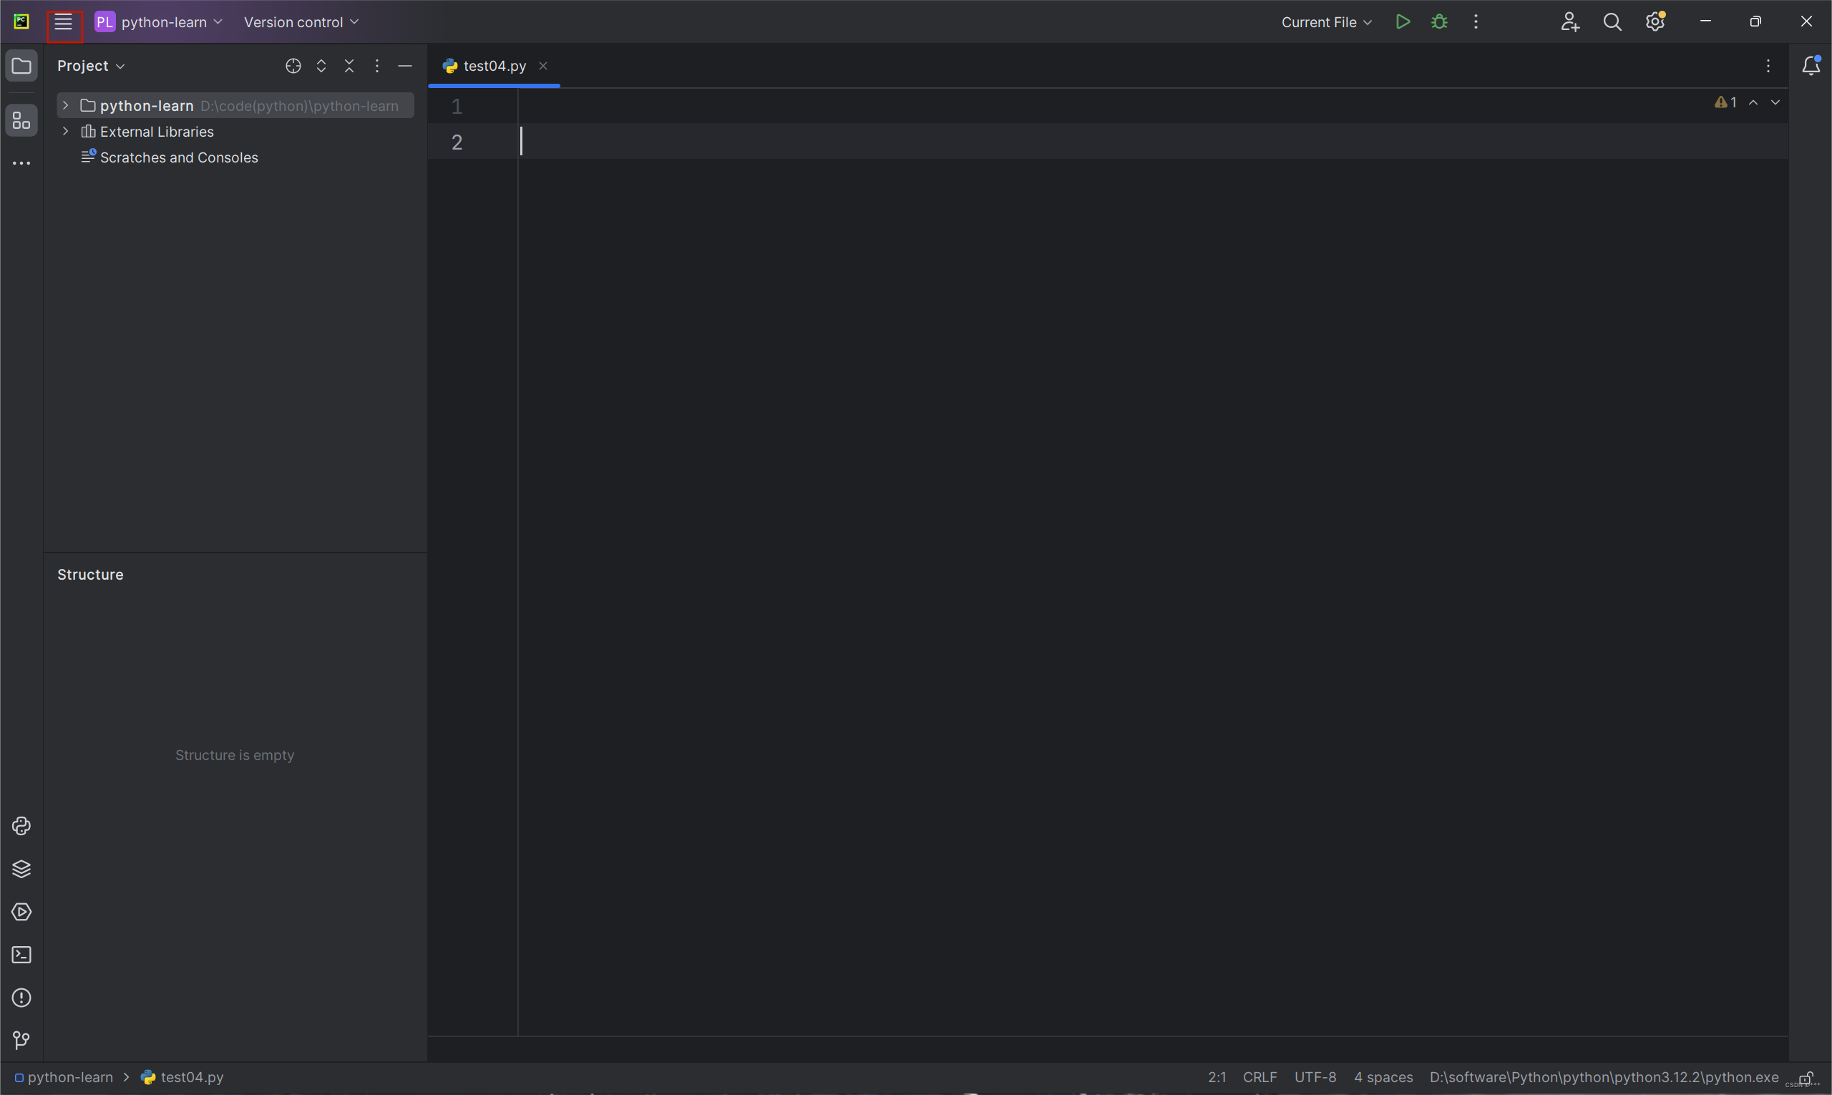Click the UTF-8 encoding status widget
Screen dimensions: 1832x1095
pos(1315,1077)
